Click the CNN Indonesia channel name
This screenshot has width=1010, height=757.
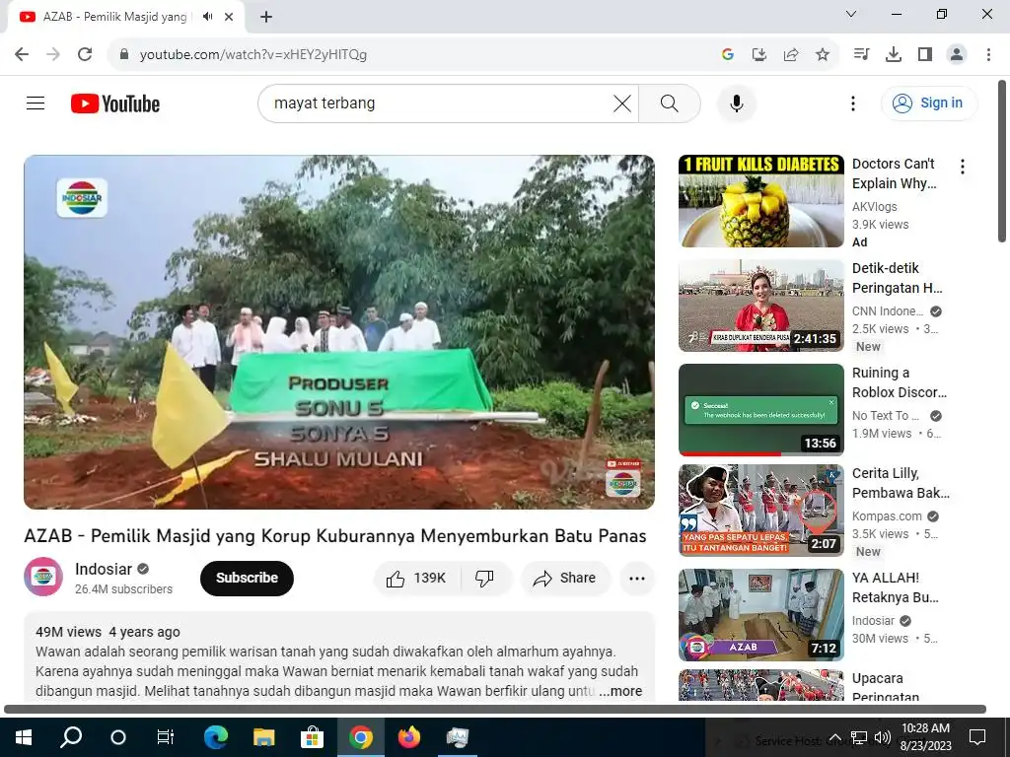(888, 310)
